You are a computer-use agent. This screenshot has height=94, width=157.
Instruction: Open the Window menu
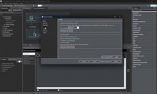pos(16,3)
